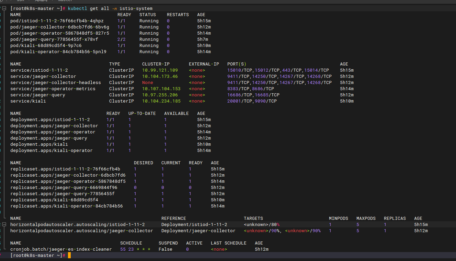
Task: Click cluster IP 10.107.104.153
Action: [161, 88]
